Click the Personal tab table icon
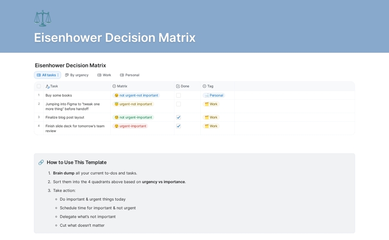Image resolution: width=389 pixels, height=240 pixels. (x=122, y=75)
